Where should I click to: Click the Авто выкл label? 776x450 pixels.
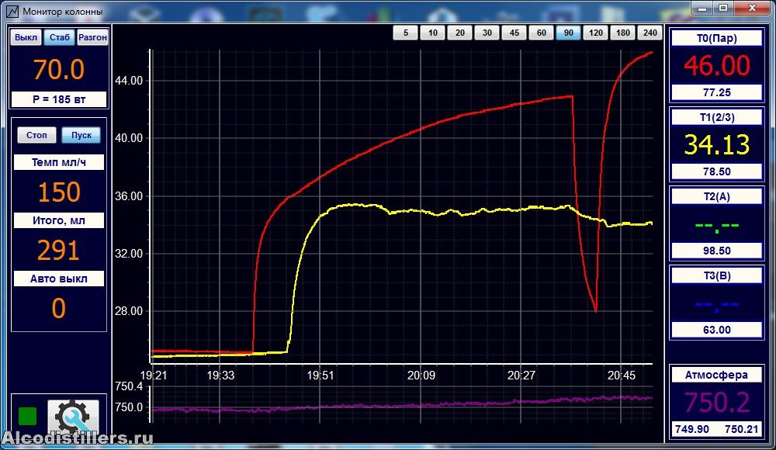(x=59, y=279)
